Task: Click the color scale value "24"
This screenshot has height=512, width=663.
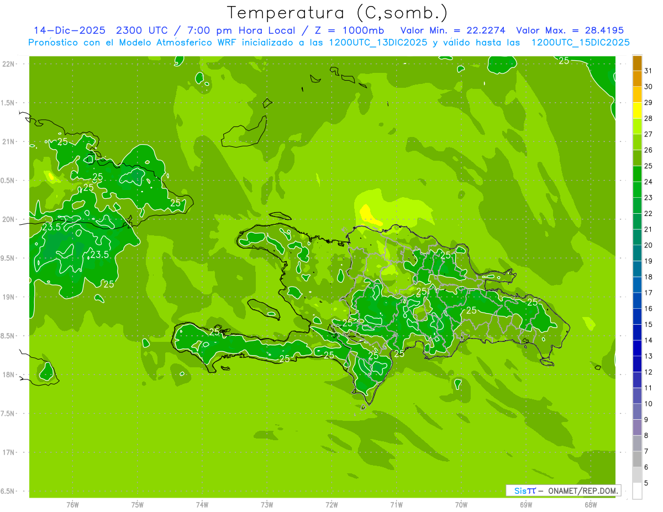Action: point(649,182)
